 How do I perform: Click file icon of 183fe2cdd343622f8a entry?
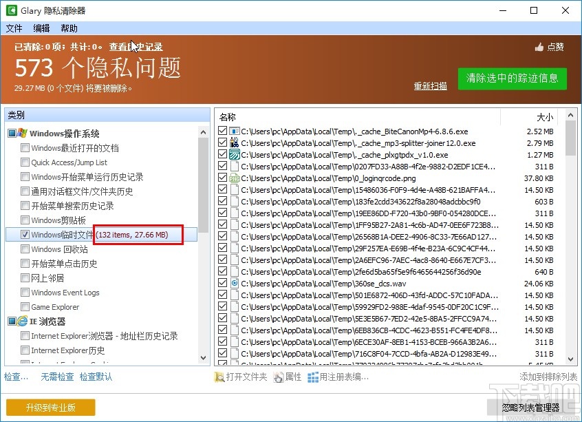pos(234,201)
